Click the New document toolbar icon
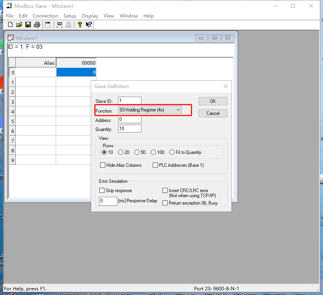Viewport: 323px width, 295px height. (x=10, y=25)
